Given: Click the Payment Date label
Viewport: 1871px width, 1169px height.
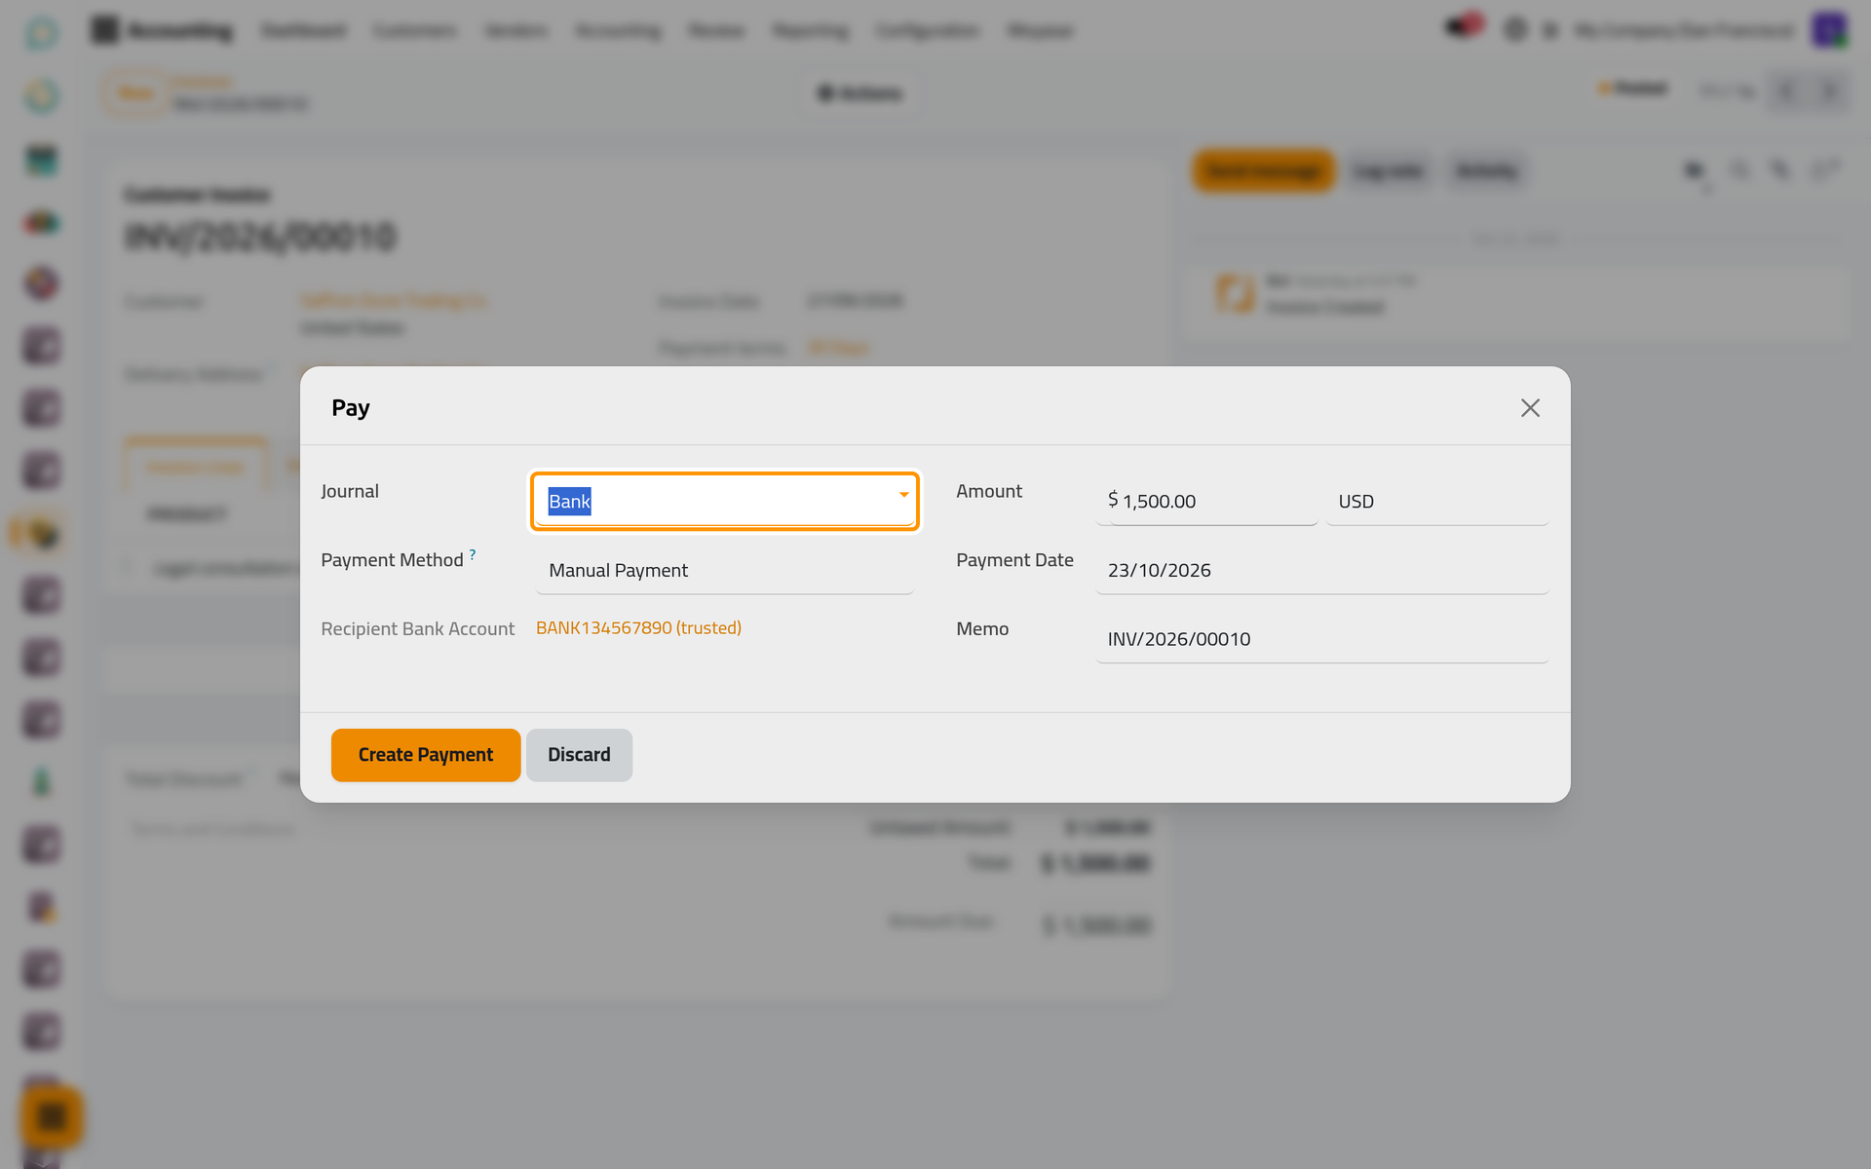Looking at the screenshot, I should (1014, 561).
